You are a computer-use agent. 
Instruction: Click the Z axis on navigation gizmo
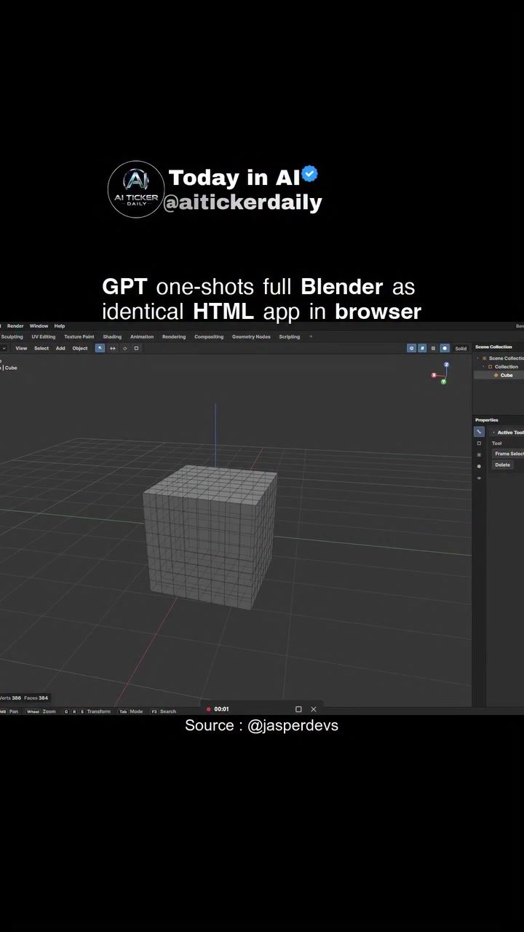tap(446, 365)
